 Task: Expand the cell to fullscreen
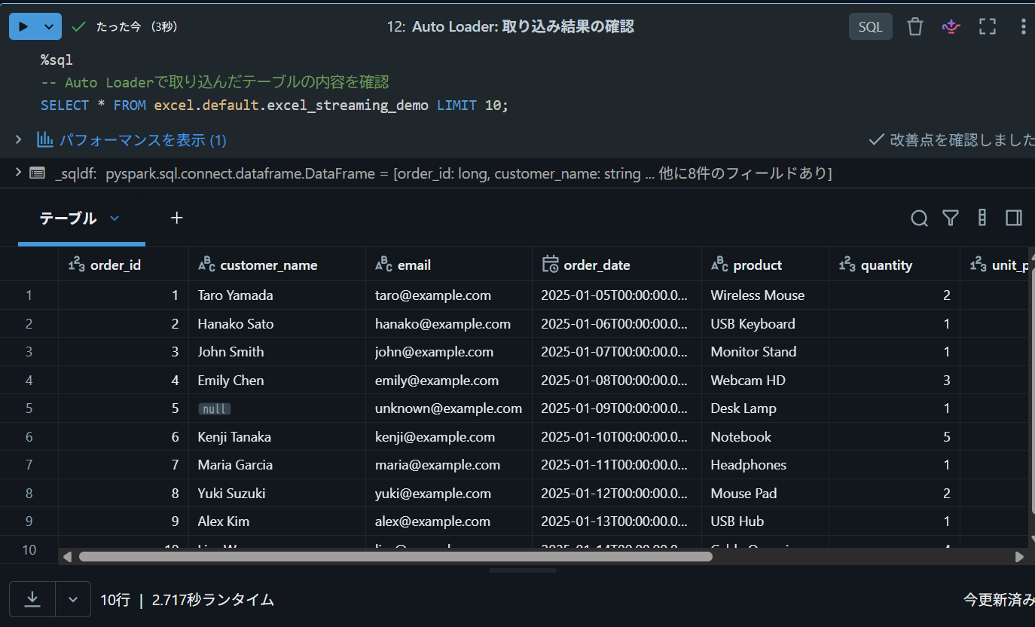988,27
